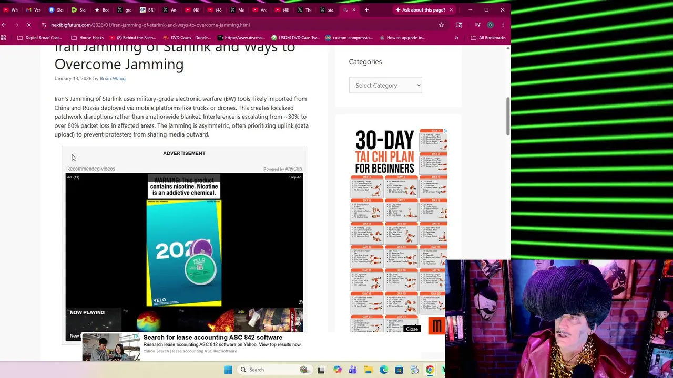The image size is (673, 378).
Task: Switch to the X 'sta' tab
Action: 327,10
